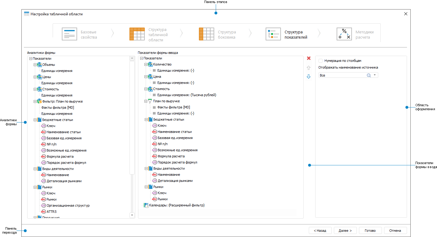Click the Далее > button
Image resolution: width=437 pixels, height=237 pixels.
click(345, 231)
